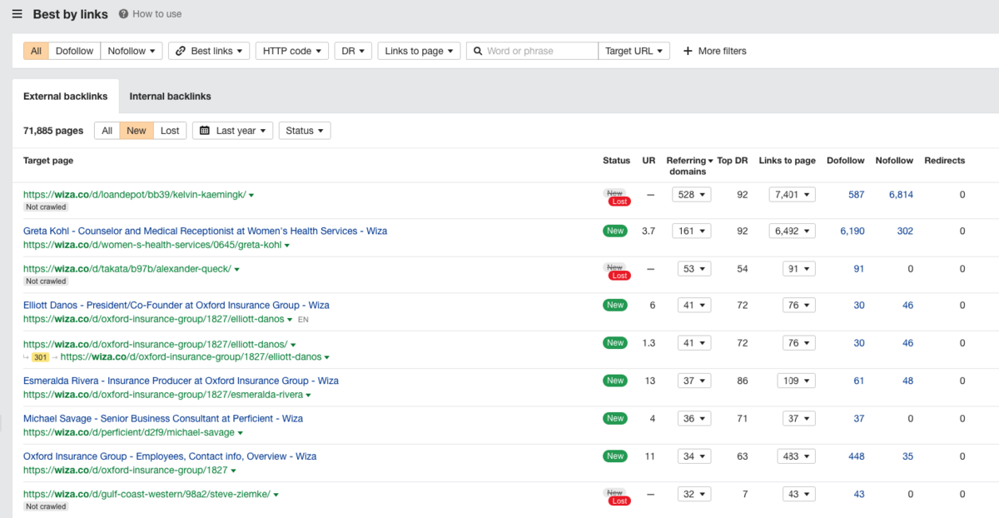The image size is (999, 518).
Task: Click the How to use help icon
Action: 123,14
